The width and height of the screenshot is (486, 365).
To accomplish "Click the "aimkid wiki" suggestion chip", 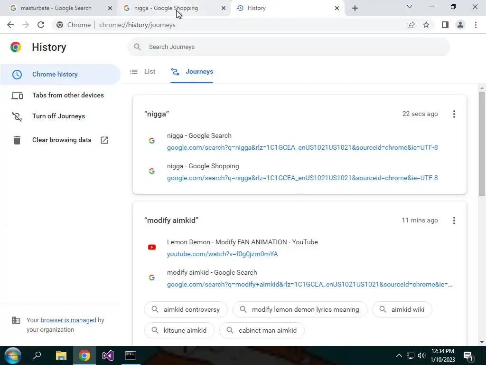I will click(402, 309).
